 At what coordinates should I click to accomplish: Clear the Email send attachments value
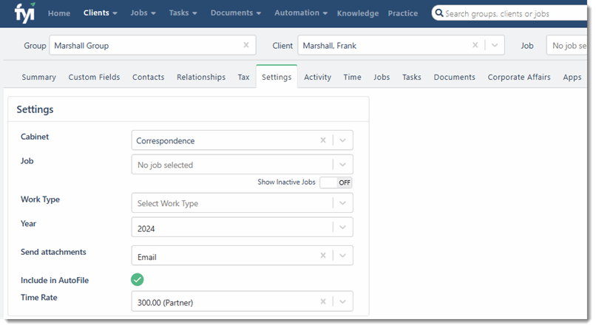point(323,256)
